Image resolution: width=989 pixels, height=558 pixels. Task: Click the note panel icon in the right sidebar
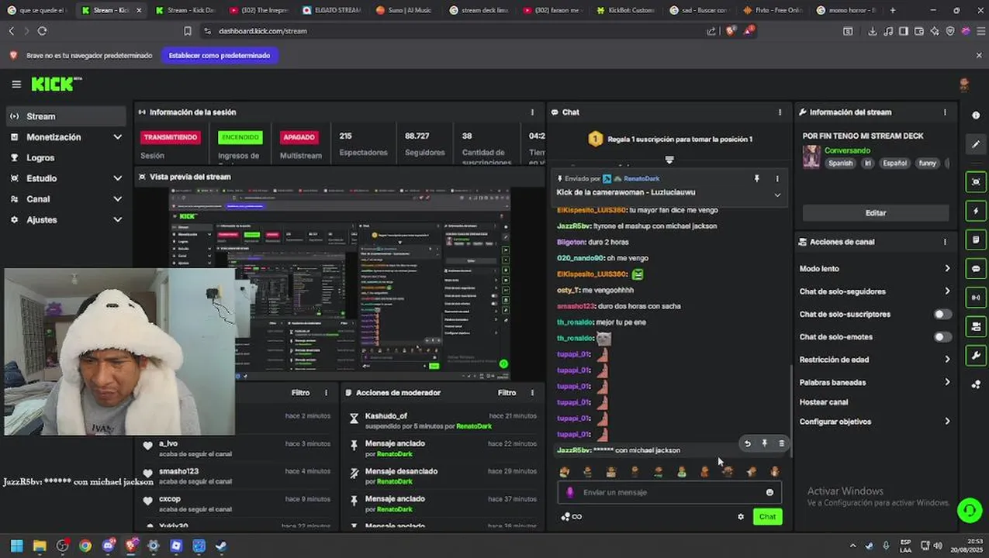click(x=976, y=239)
